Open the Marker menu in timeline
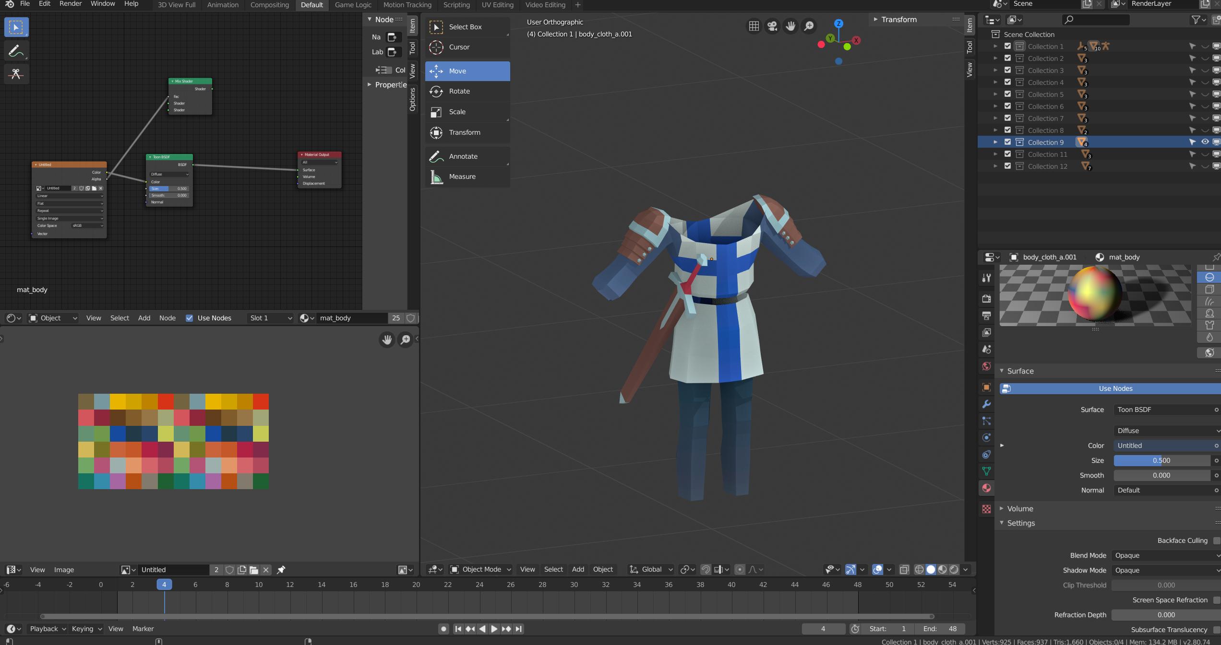Image resolution: width=1221 pixels, height=645 pixels. pos(143,629)
